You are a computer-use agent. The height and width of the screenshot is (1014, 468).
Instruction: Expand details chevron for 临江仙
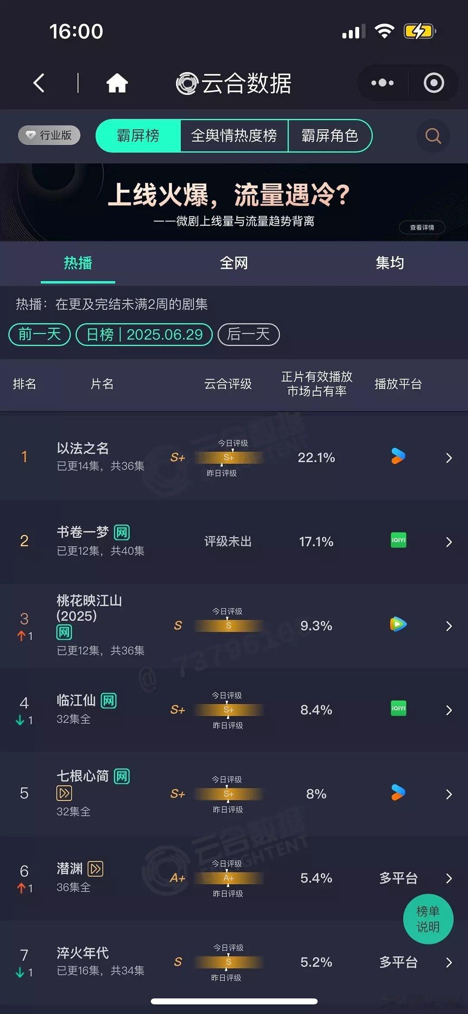tap(449, 710)
